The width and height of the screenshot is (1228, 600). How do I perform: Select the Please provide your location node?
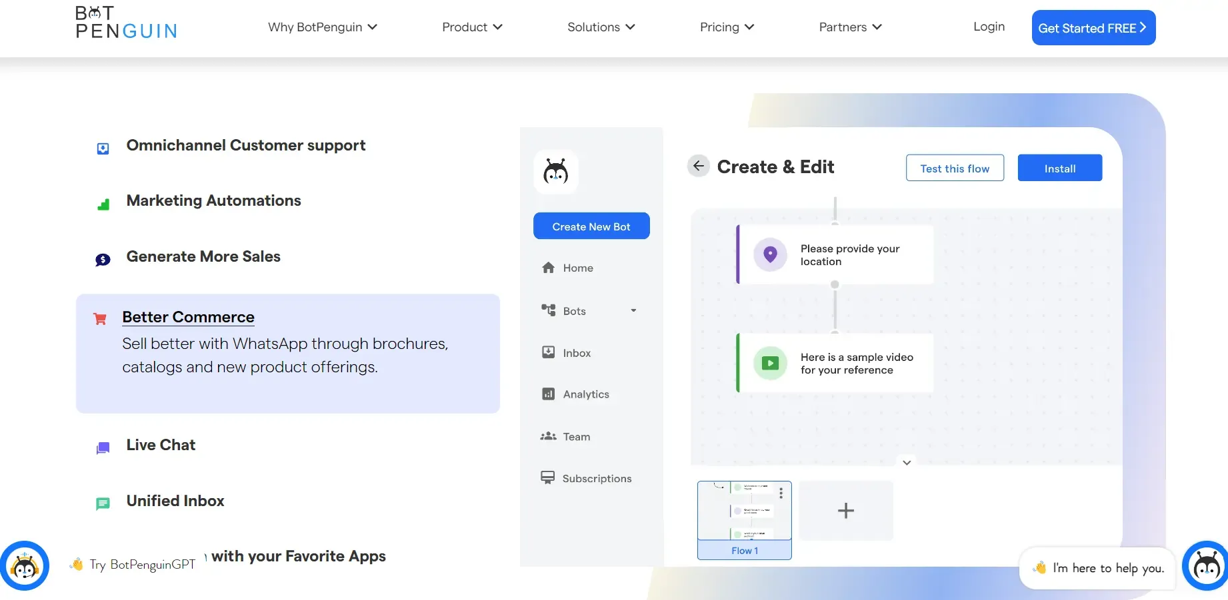(x=835, y=254)
